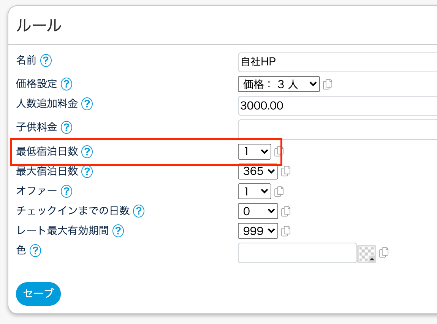Open the 最大宿泊日数 dropdown showing 365
This screenshot has width=437, height=324.
point(258,171)
